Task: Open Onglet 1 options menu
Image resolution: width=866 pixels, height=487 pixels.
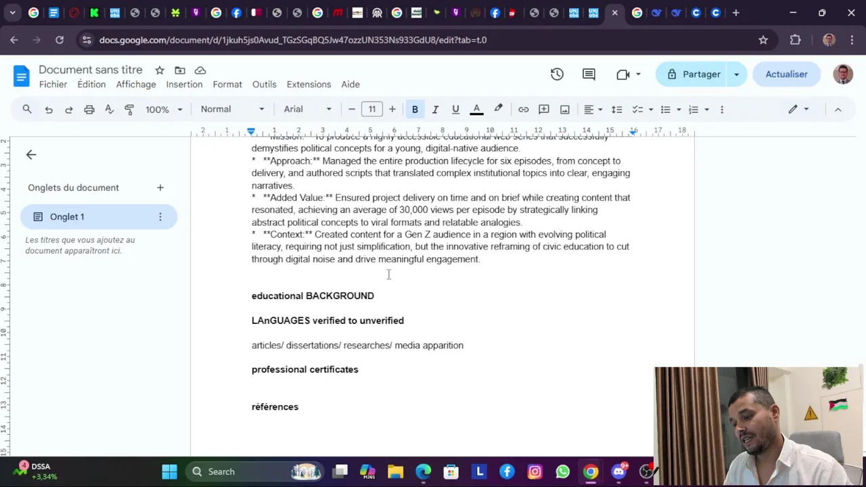Action: tap(160, 217)
